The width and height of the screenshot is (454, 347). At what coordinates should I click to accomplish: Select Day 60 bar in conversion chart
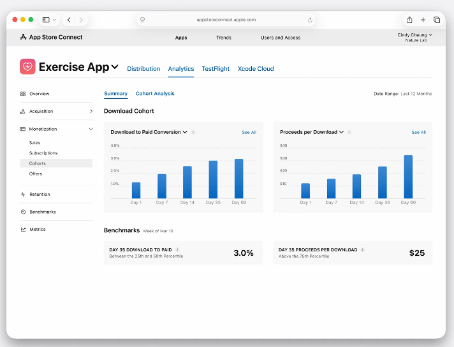point(239,179)
